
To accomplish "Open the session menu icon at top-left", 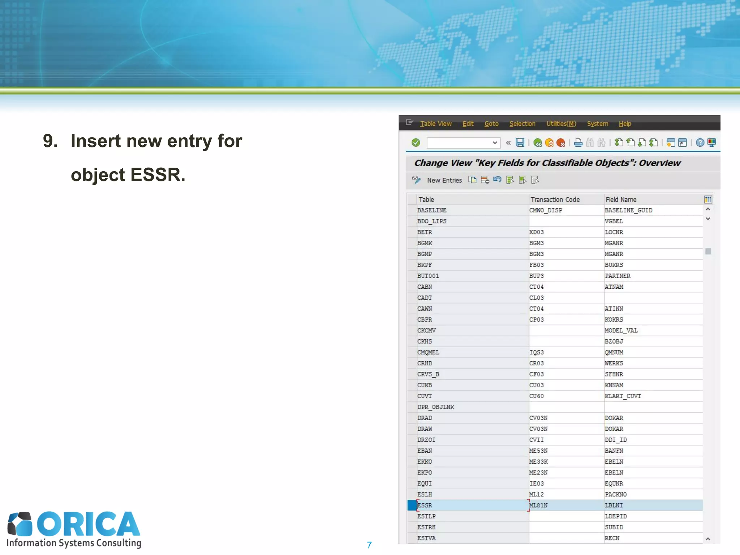I will pos(409,123).
